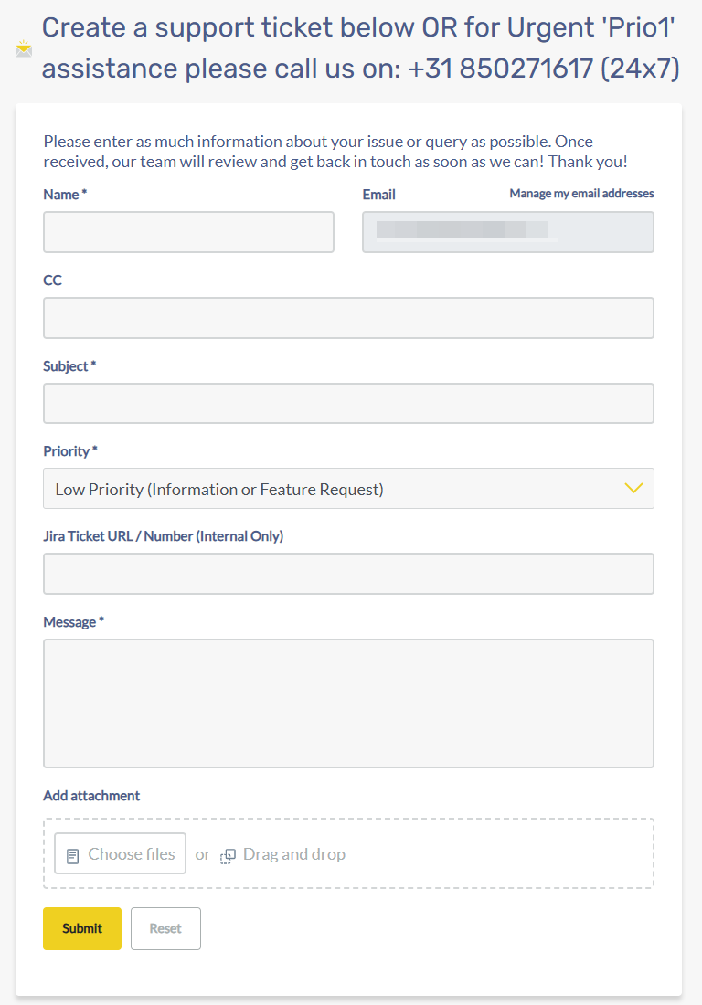
Task: Click inside the Message text area
Action: tap(348, 703)
